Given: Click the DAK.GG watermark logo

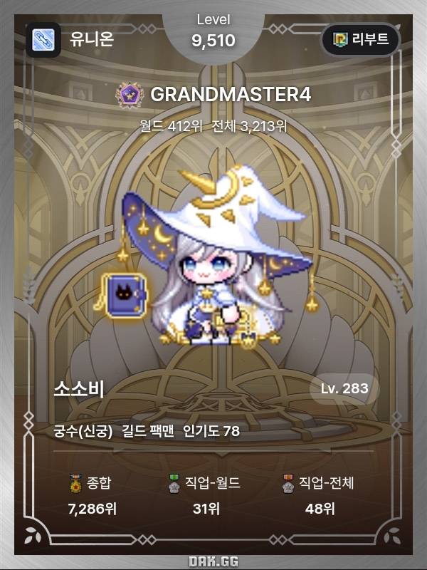Looking at the screenshot, I should [x=213, y=561].
